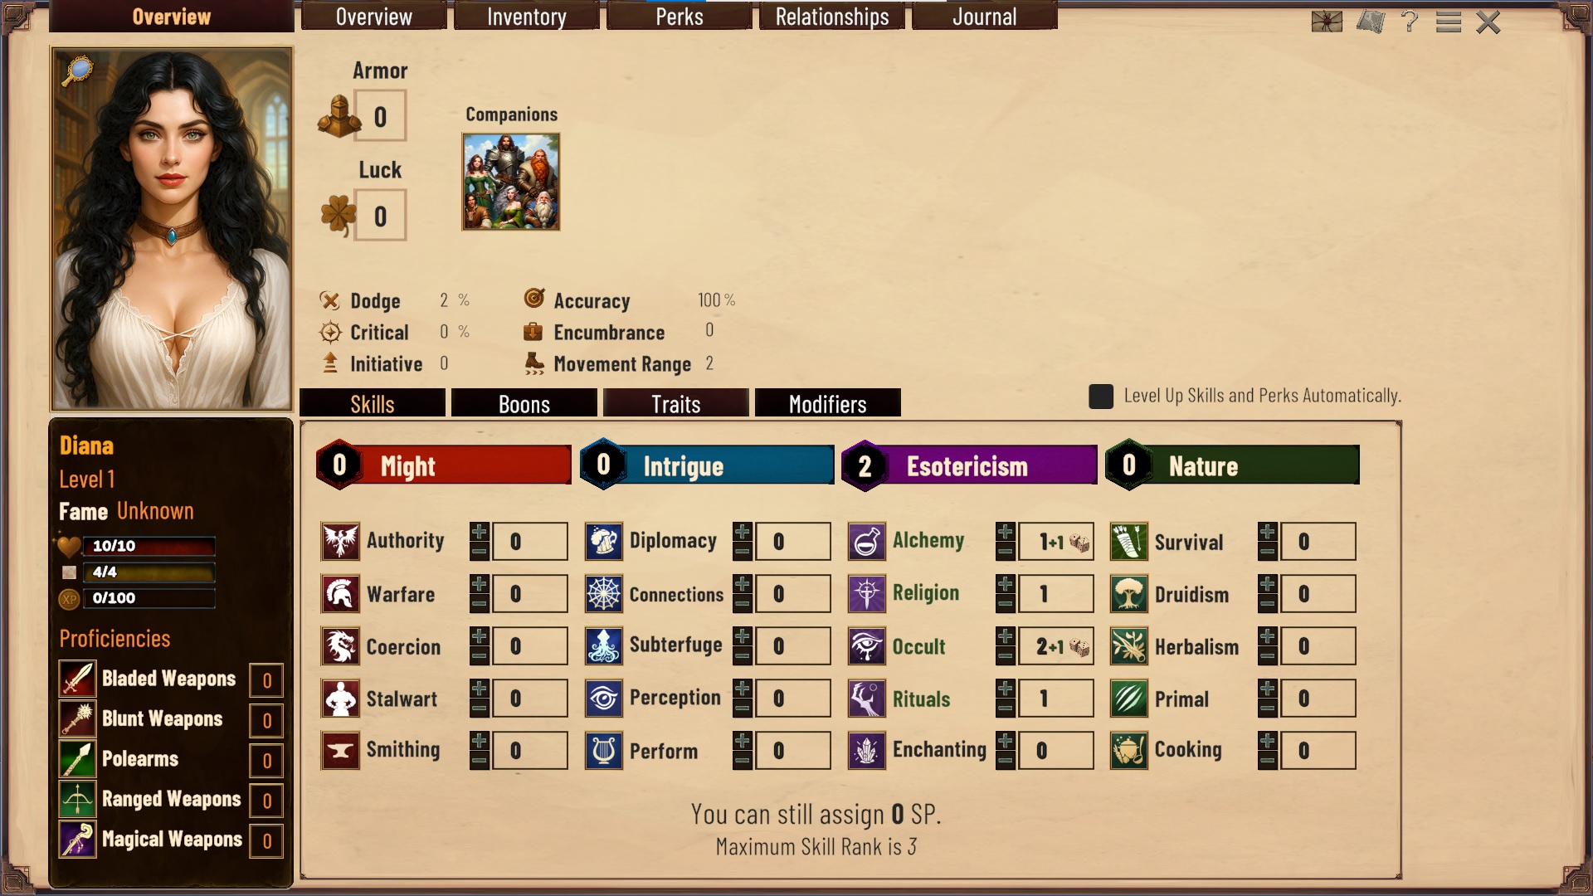The image size is (1593, 896).
Task: Switch to the Inventory tab
Action: click(526, 17)
